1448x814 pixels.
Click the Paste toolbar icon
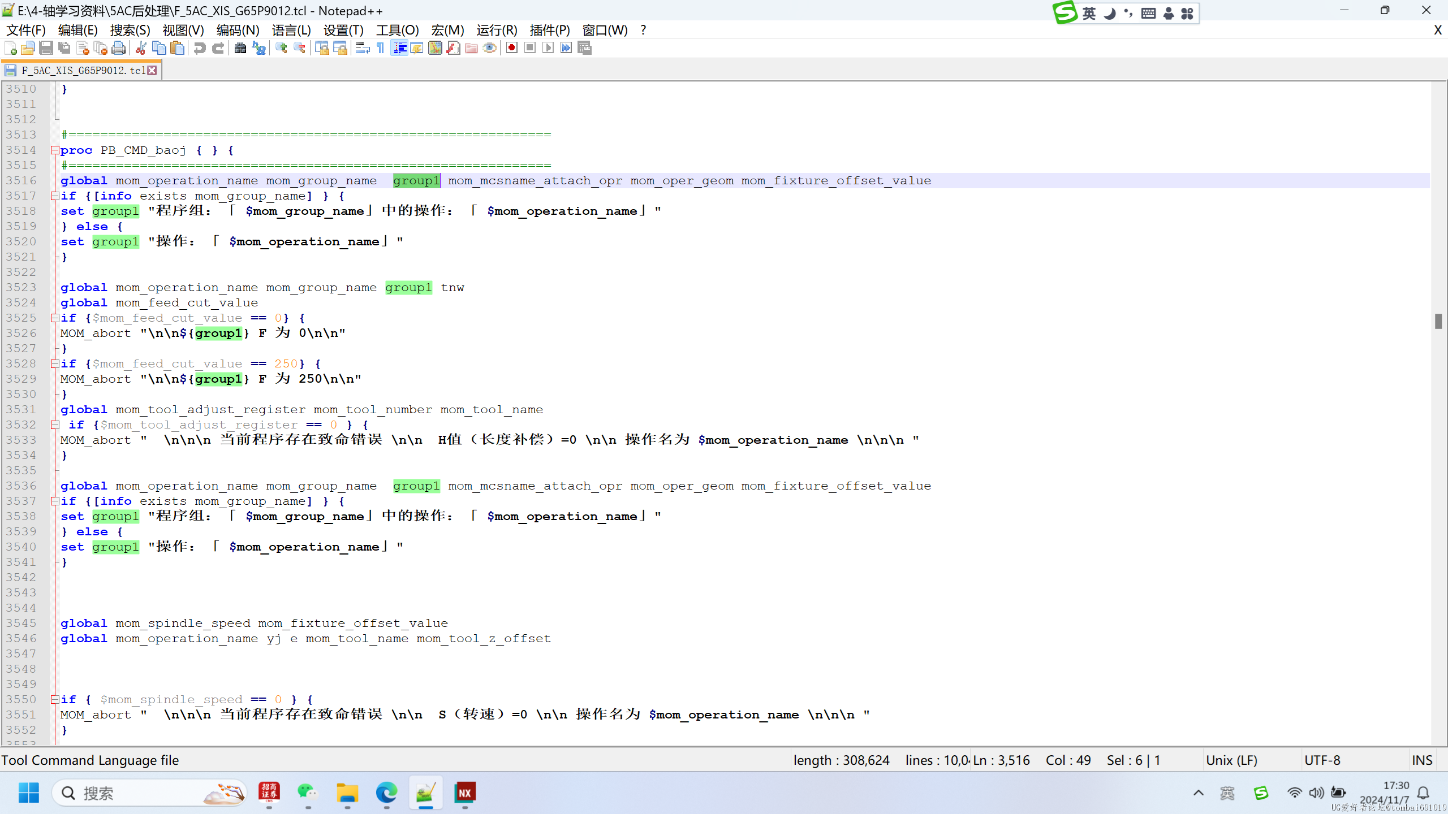coord(178,48)
